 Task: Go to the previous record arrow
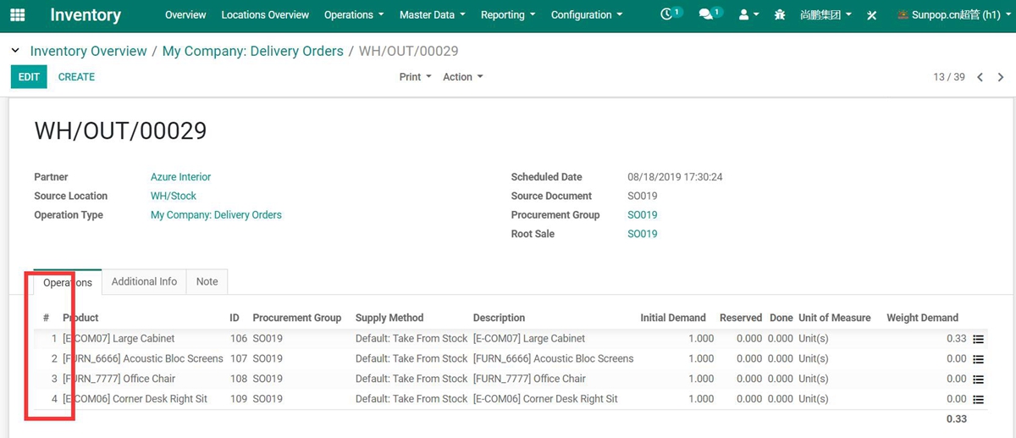[x=980, y=77]
